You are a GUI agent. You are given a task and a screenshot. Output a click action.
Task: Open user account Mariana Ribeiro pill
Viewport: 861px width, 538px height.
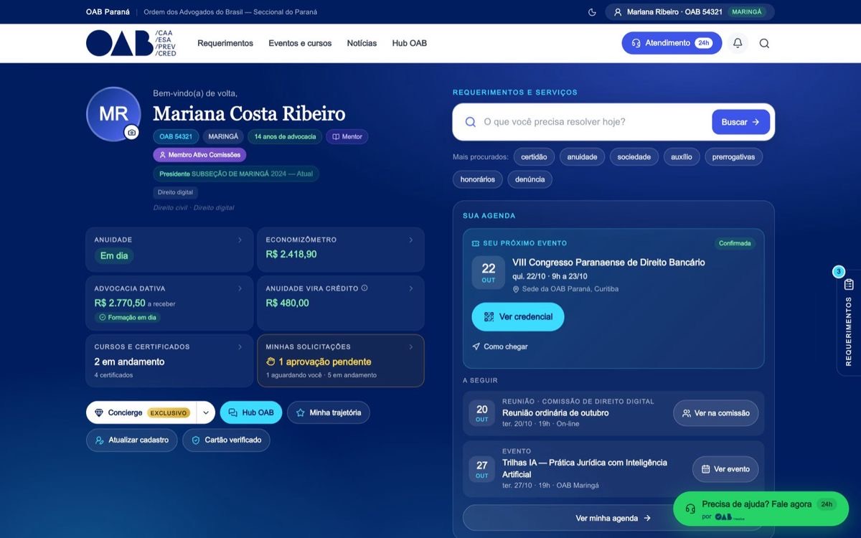coord(690,12)
